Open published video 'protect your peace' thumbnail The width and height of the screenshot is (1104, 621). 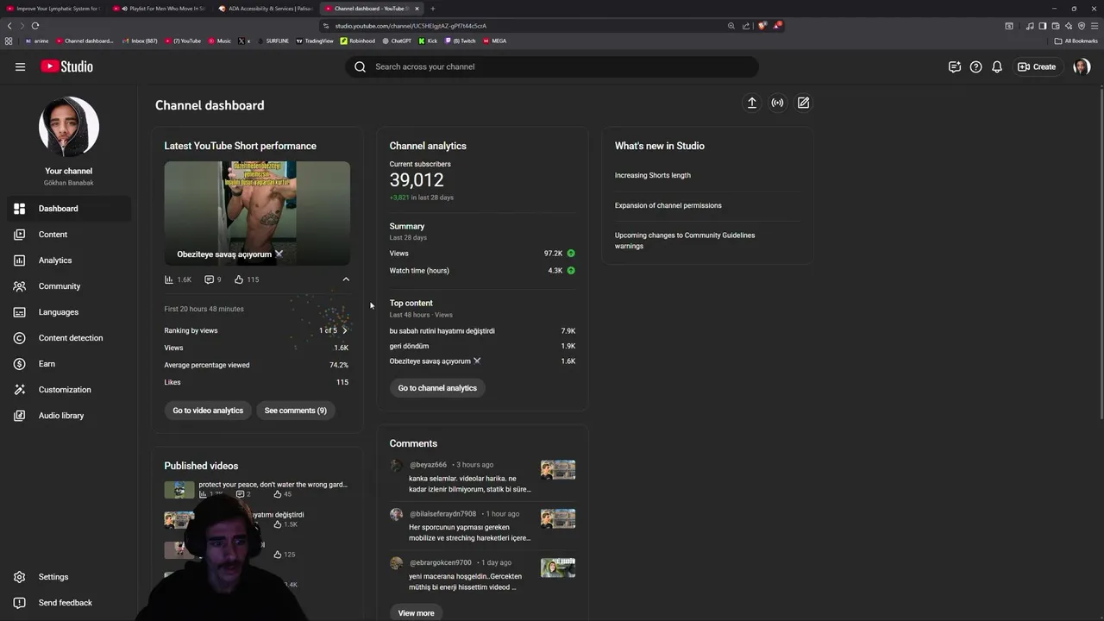pos(179,490)
